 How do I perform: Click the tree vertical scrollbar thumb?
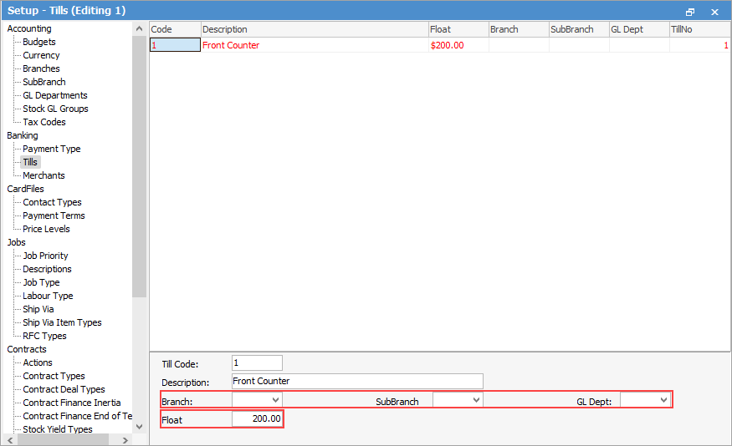pyautogui.click(x=139, y=166)
